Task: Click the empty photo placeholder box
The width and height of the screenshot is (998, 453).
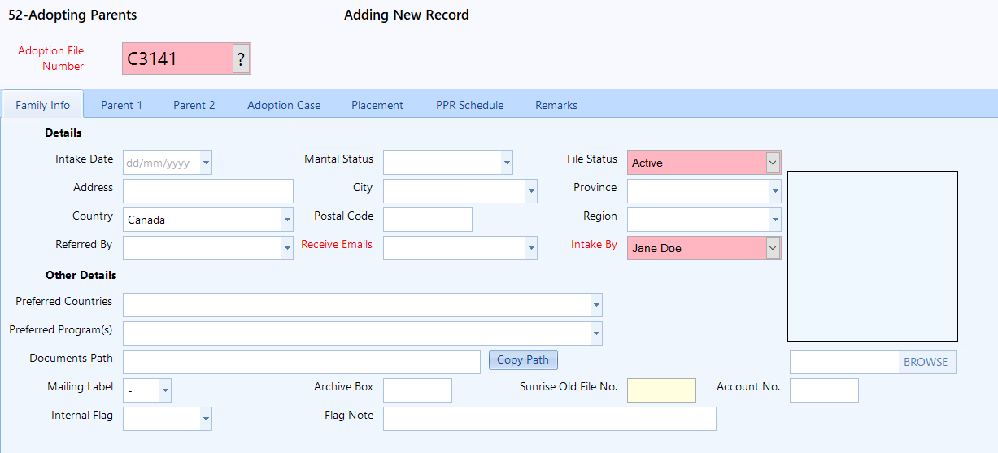Action: click(x=873, y=256)
